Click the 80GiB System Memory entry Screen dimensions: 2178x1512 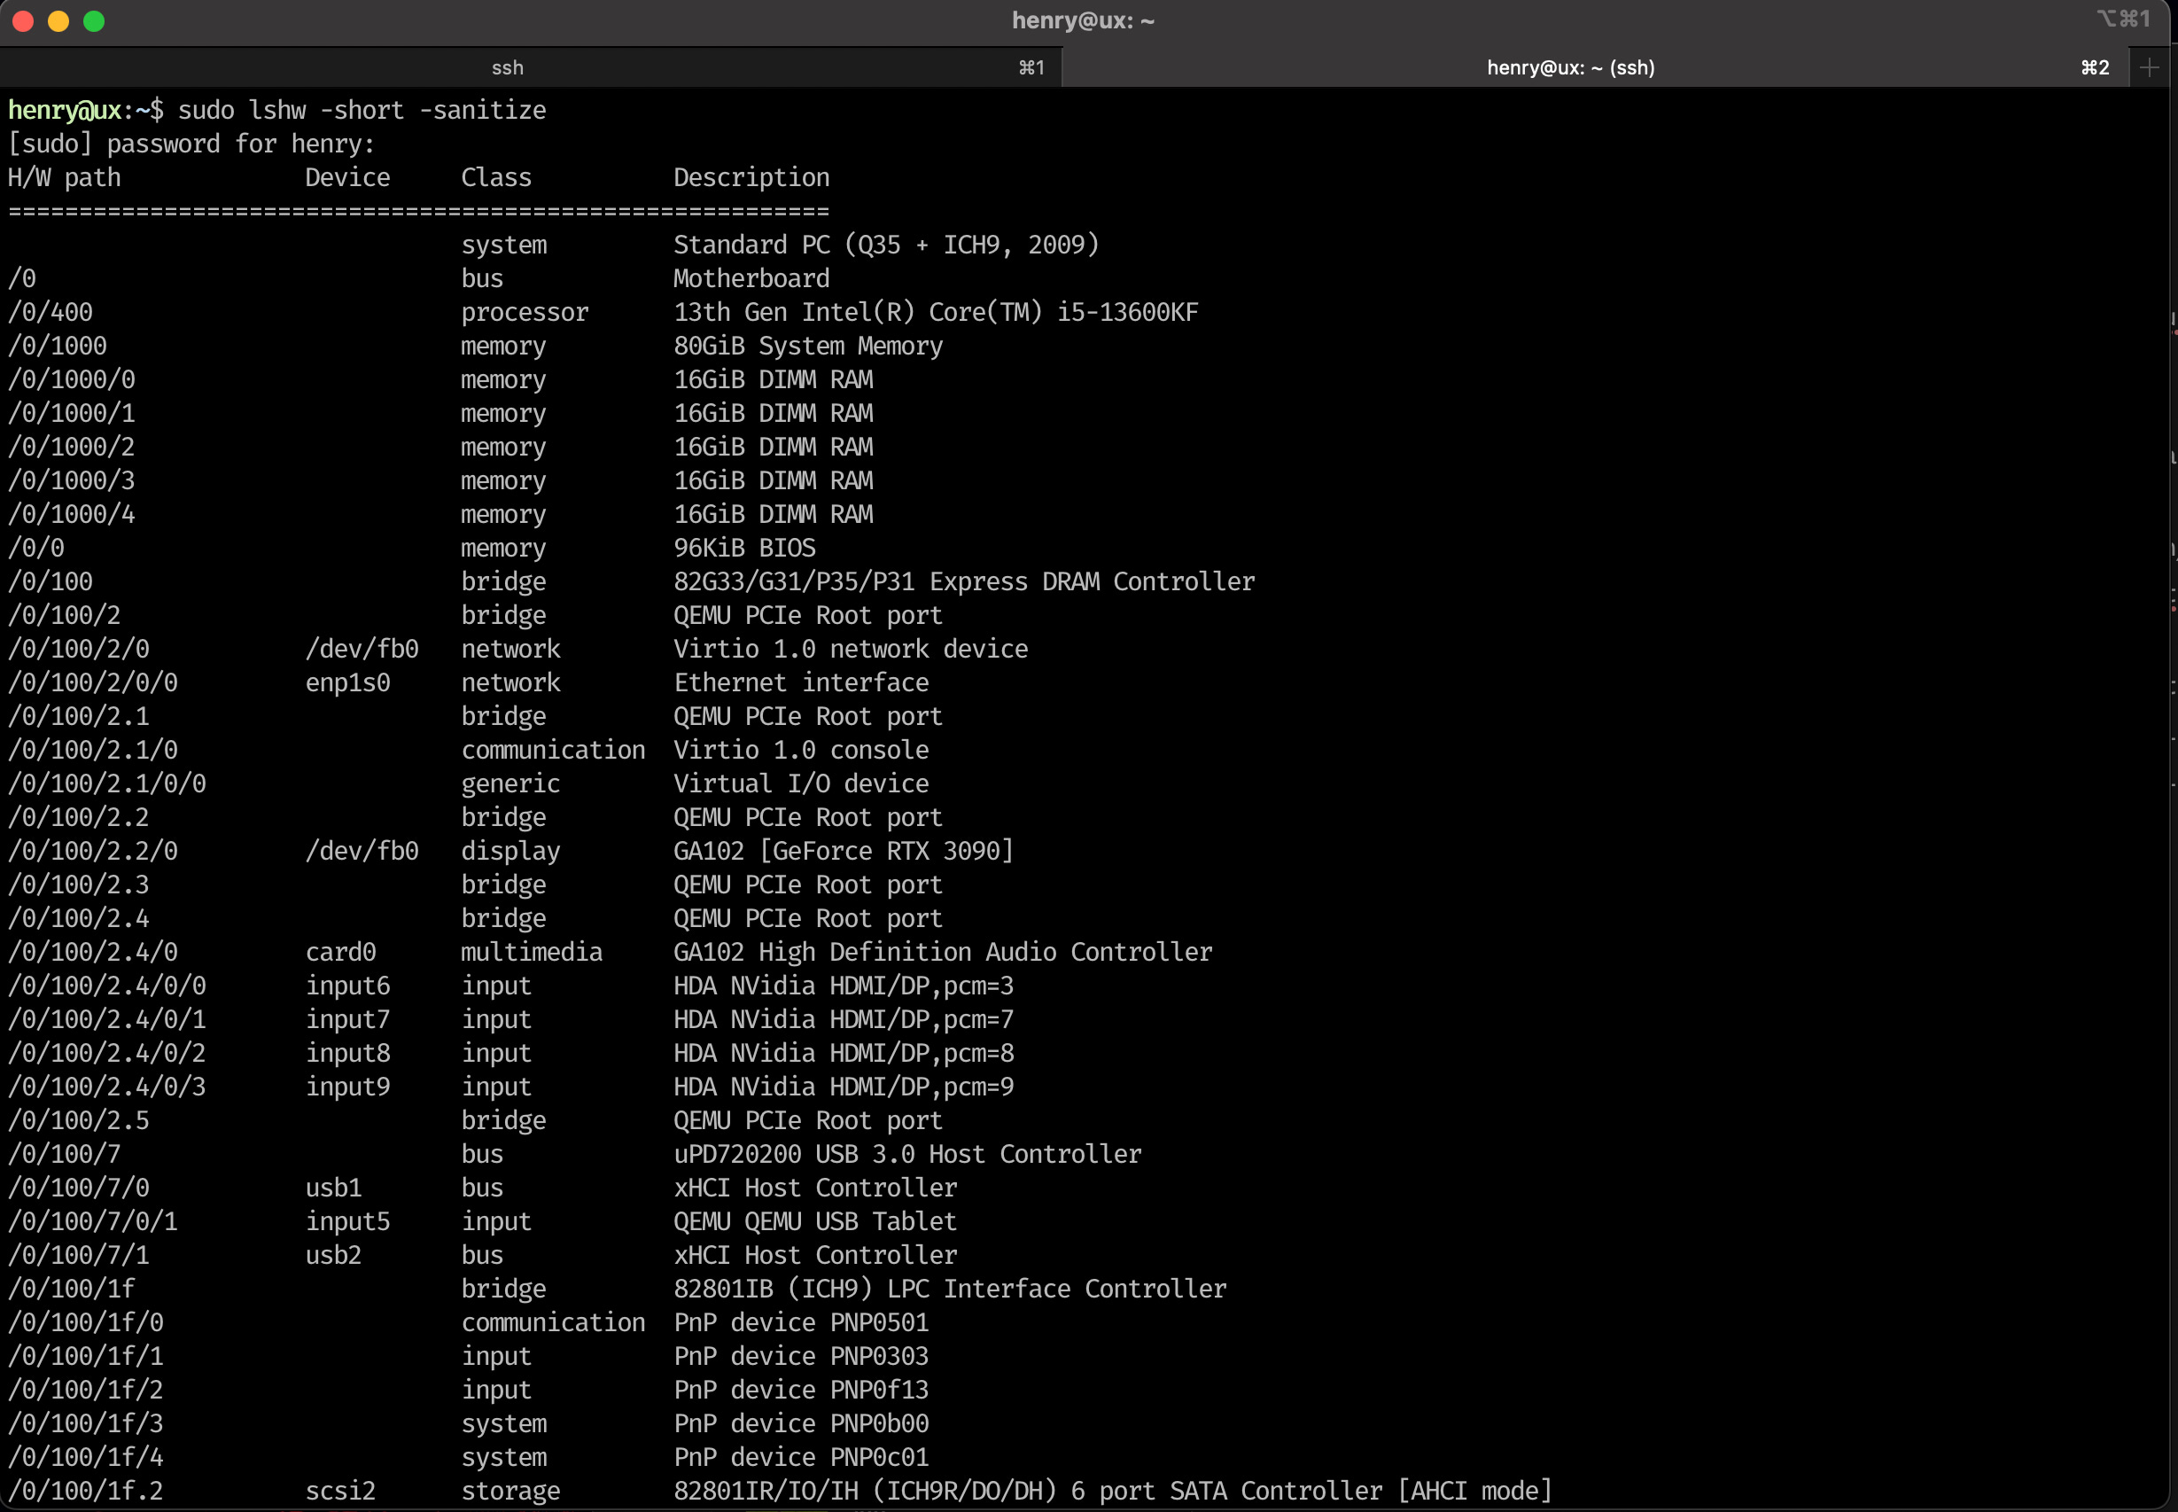click(x=808, y=346)
